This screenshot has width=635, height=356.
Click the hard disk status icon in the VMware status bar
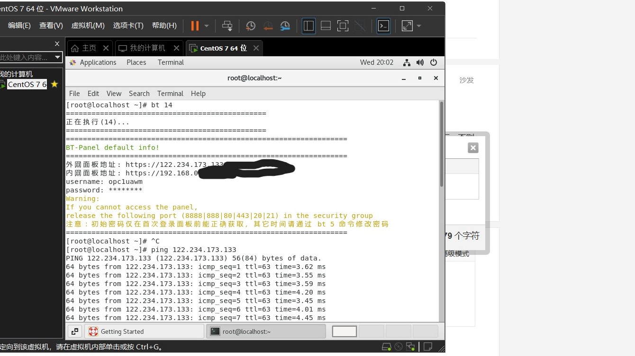(387, 347)
